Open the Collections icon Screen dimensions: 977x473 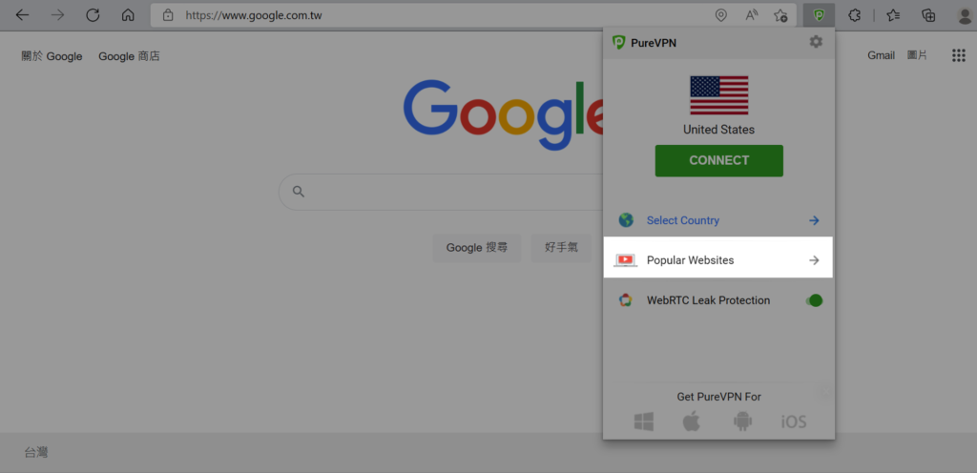(x=928, y=15)
